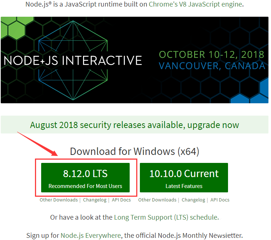This screenshot has height=240, width=271.
Task: Open API Docs under the Current button
Action: (220, 200)
